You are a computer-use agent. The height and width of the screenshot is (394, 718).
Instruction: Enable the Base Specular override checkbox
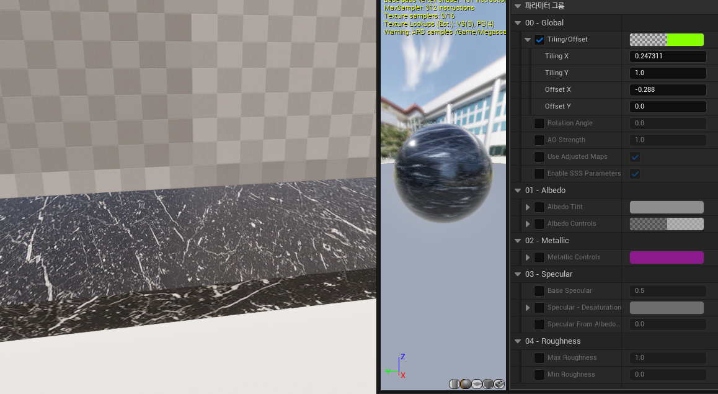click(x=539, y=291)
